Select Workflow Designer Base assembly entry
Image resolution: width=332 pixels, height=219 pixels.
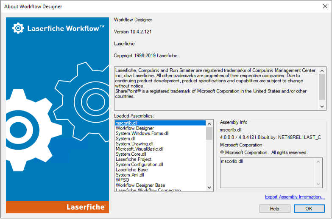coord(160,185)
